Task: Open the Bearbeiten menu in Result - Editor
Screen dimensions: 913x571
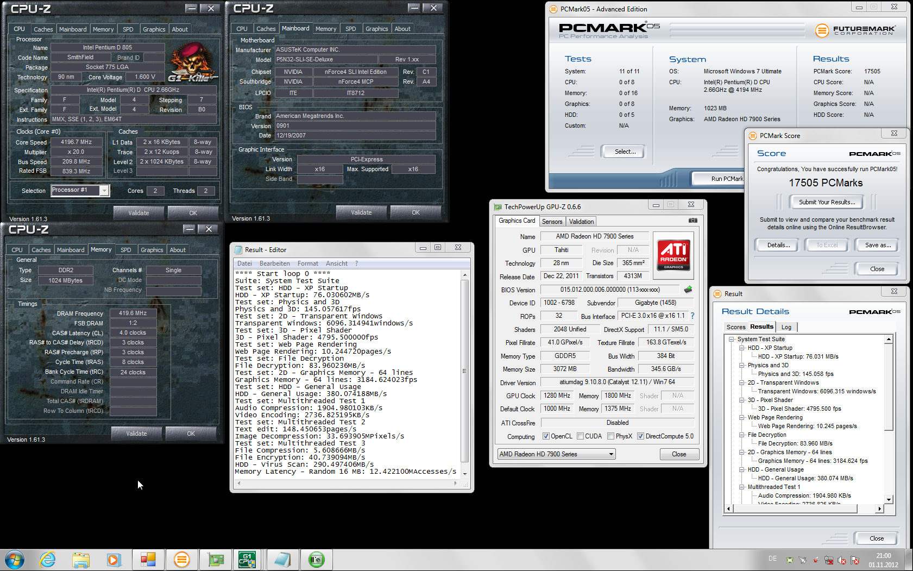Action: 274,263
